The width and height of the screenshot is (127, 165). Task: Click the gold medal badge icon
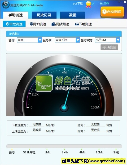coord(88,5)
